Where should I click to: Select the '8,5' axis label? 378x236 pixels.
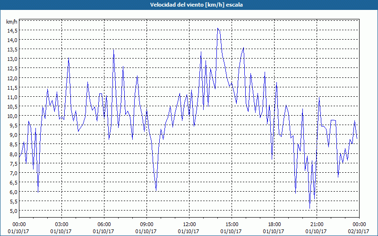pos(14,144)
